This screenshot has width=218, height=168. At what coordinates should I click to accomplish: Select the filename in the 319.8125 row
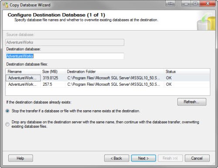23,78
